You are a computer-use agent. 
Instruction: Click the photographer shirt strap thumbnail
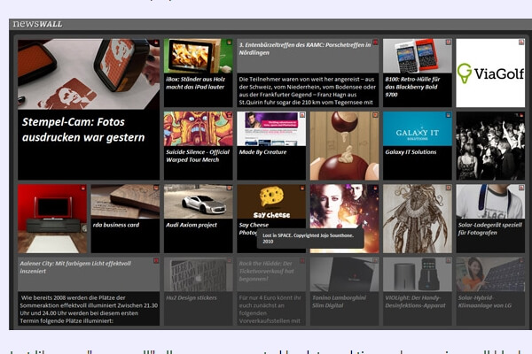[490, 202]
